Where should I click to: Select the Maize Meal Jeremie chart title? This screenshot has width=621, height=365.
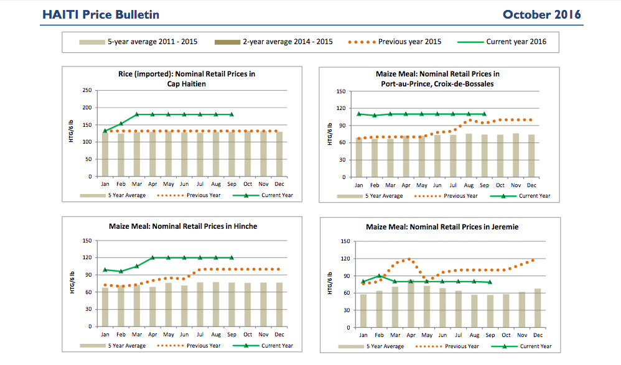pos(442,227)
